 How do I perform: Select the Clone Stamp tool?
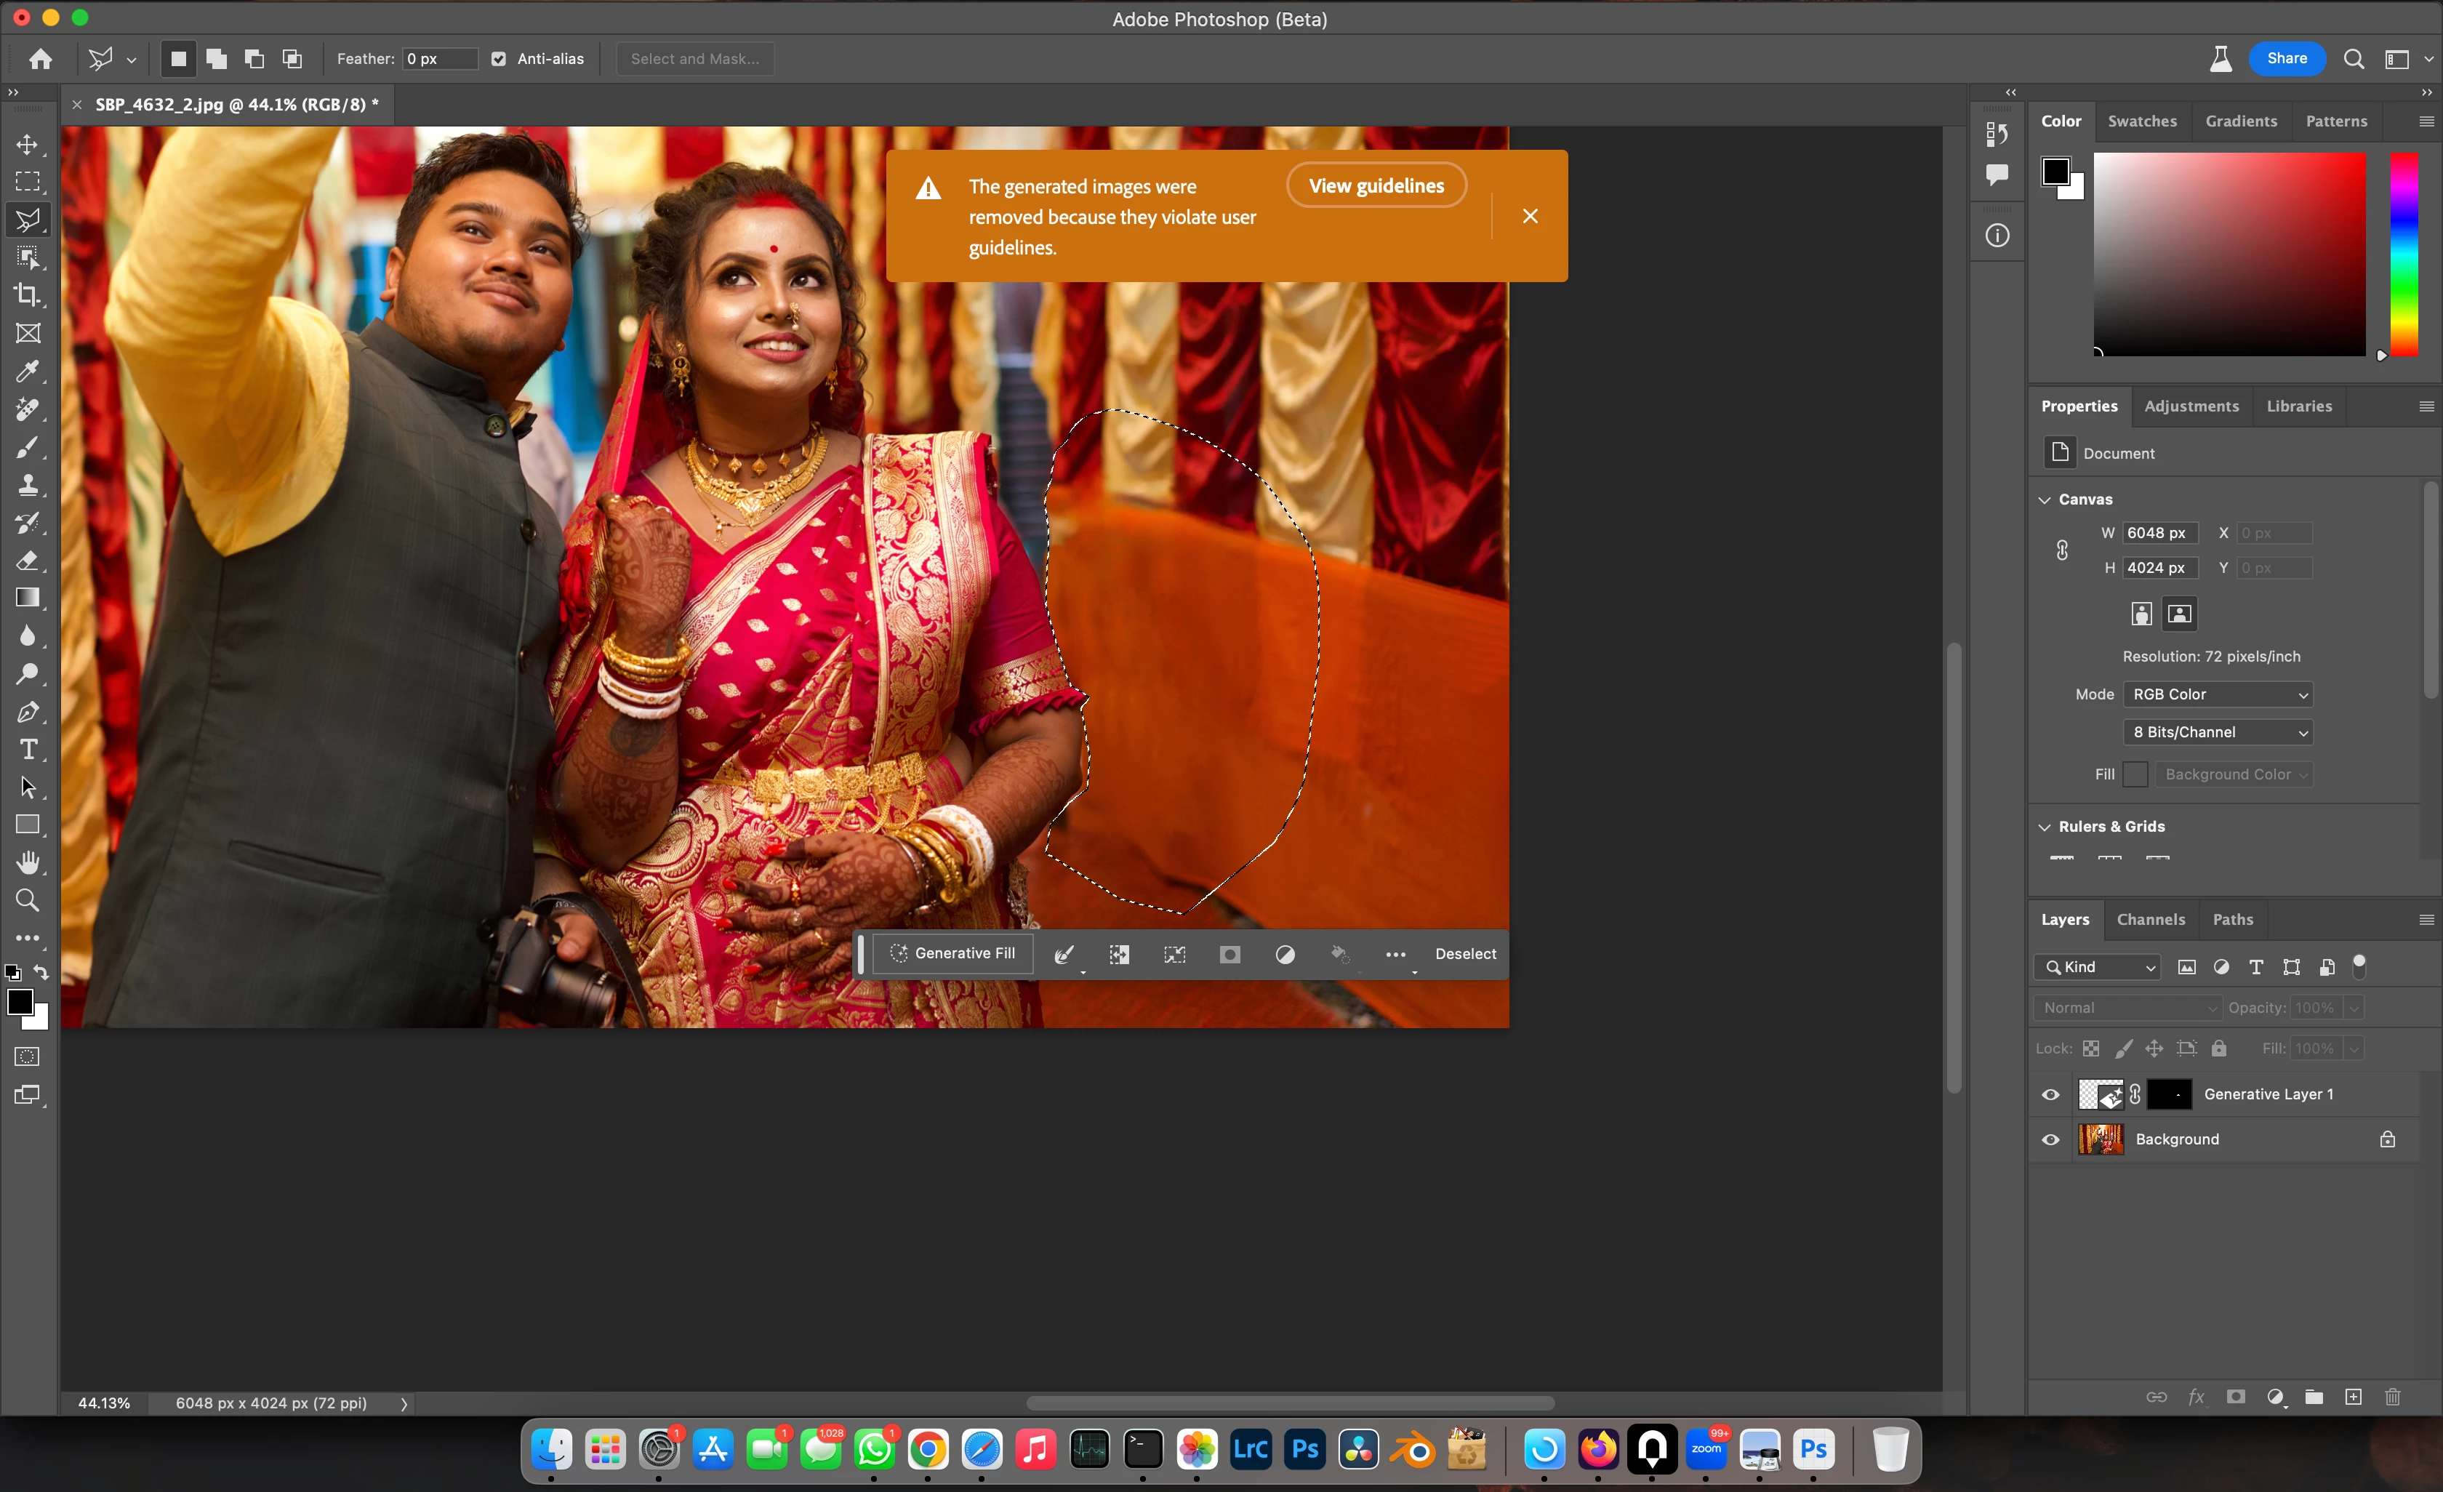click(28, 485)
